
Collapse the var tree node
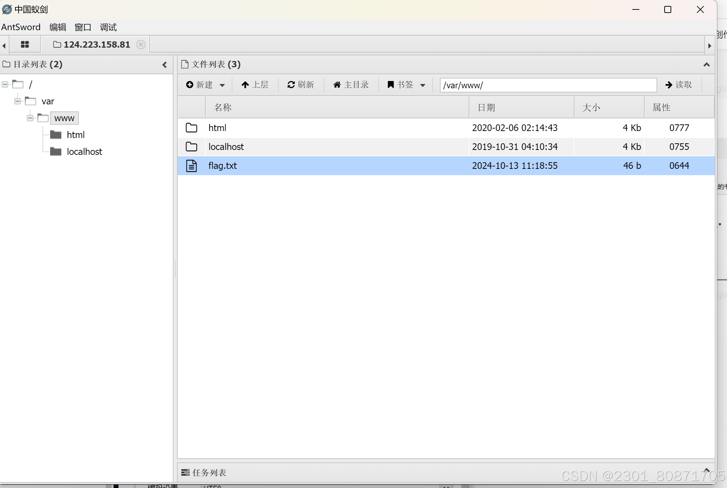18,101
